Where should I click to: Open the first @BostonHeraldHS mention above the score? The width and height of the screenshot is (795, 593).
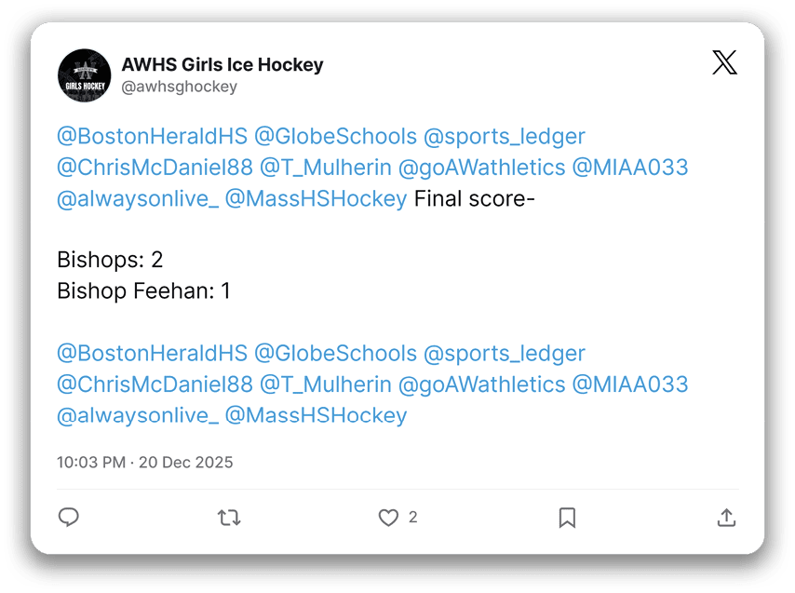[153, 137]
